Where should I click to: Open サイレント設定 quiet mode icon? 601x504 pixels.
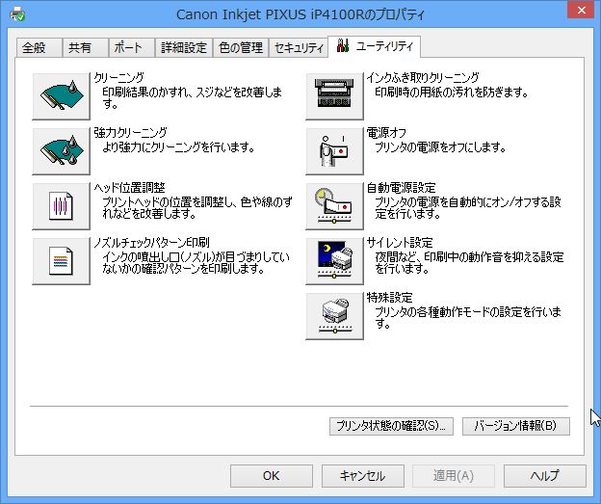coord(334,261)
